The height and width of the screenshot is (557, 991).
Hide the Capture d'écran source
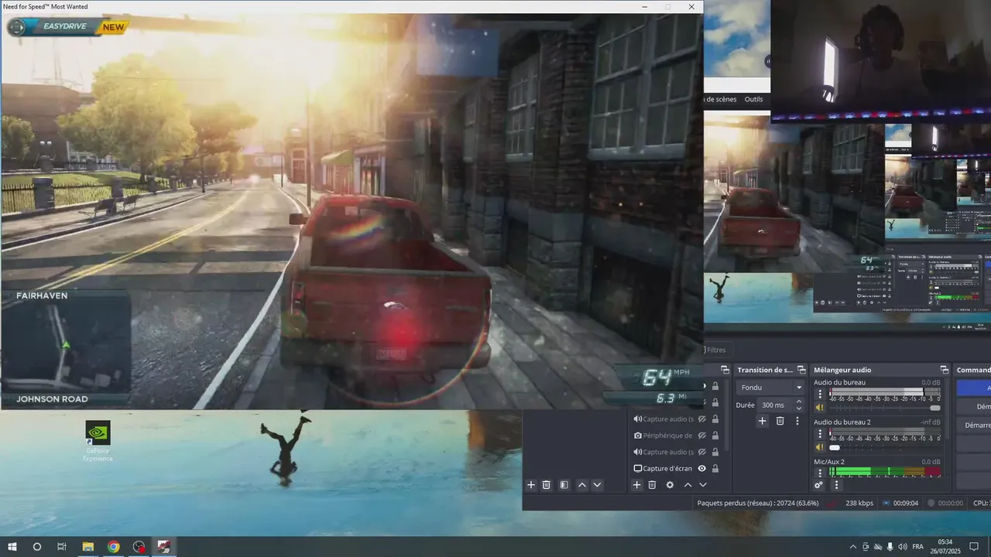pos(701,468)
